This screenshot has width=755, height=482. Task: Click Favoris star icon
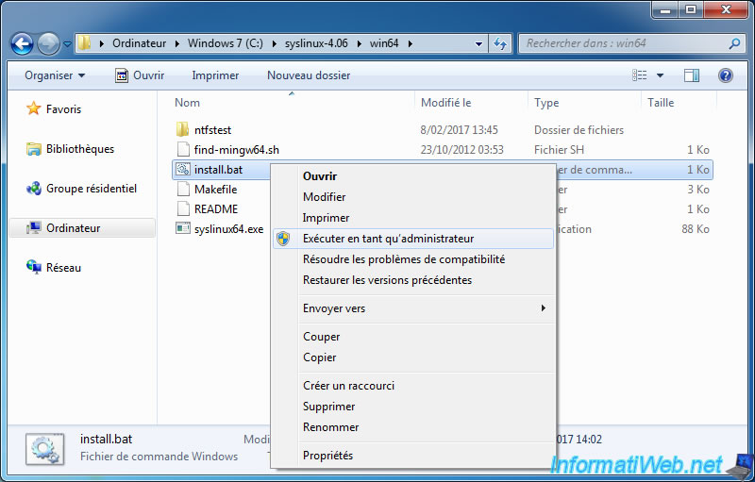pyautogui.click(x=34, y=108)
